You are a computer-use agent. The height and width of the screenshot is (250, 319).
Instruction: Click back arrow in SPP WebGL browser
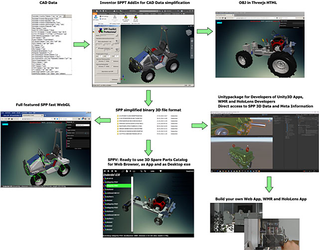(x=2, y=119)
